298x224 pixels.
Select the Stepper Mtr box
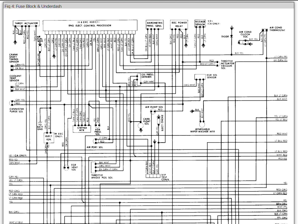tap(82, 129)
